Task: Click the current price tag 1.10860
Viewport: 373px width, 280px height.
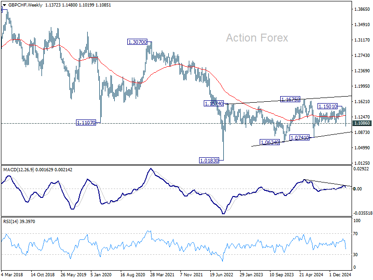Action: pyautogui.click(x=362, y=123)
